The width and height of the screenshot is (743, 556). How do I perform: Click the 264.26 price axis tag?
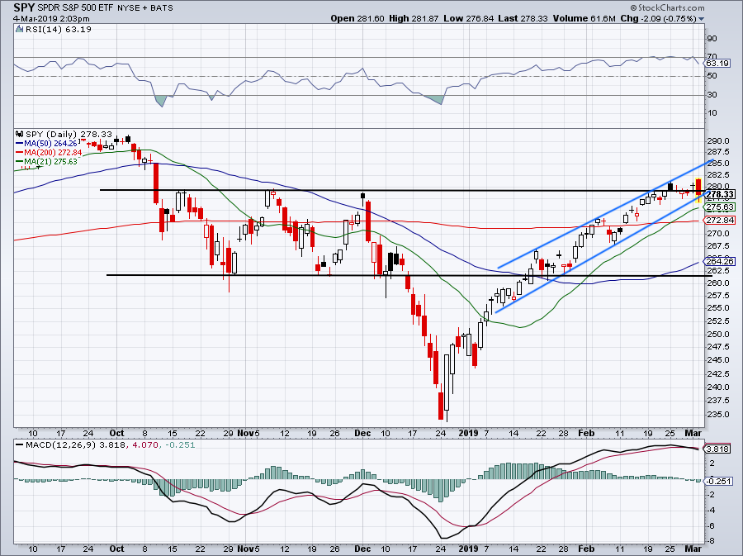(720, 261)
